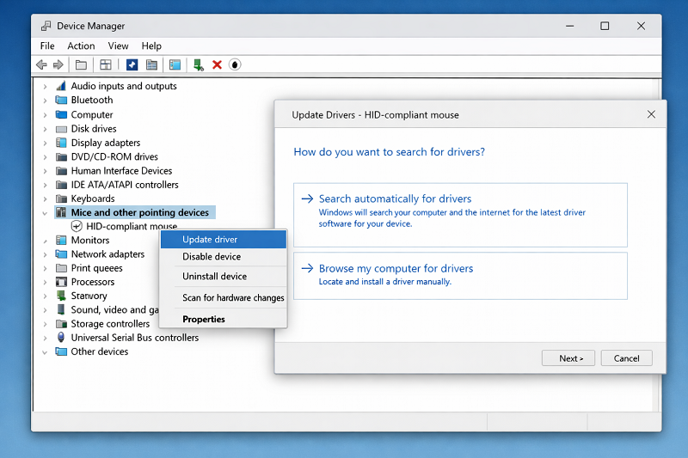Click the list sheet toolbar icon
The image size is (688, 458).
pyautogui.click(x=151, y=64)
